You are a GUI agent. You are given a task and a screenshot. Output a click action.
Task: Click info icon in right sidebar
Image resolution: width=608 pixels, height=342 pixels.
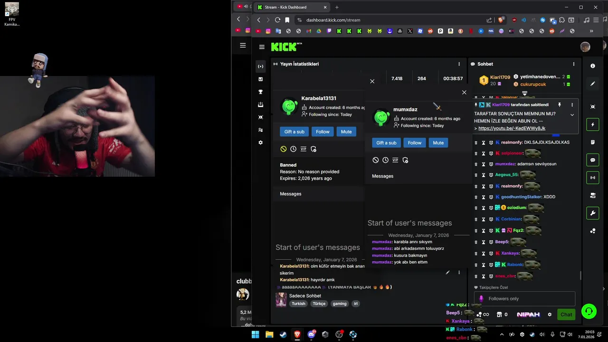coord(593,66)
